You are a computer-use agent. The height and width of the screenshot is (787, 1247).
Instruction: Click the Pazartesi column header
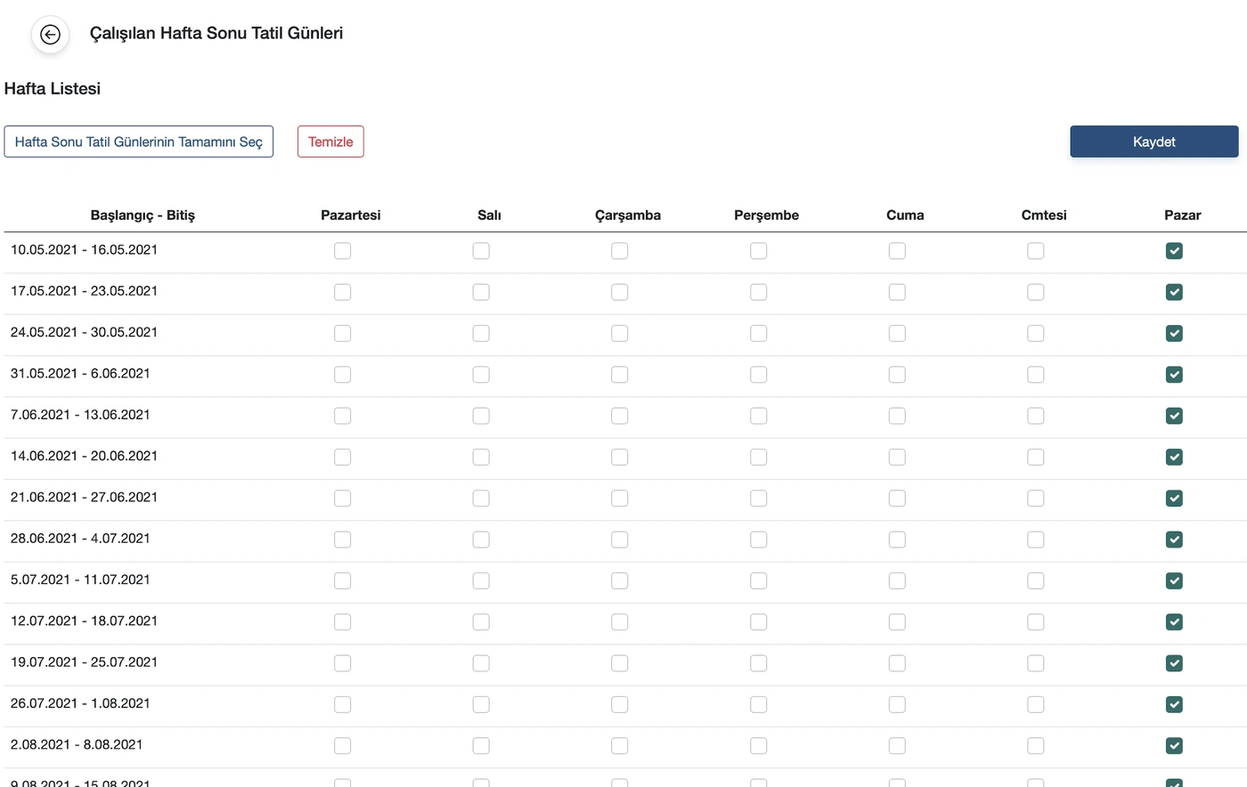pos(351,215)
